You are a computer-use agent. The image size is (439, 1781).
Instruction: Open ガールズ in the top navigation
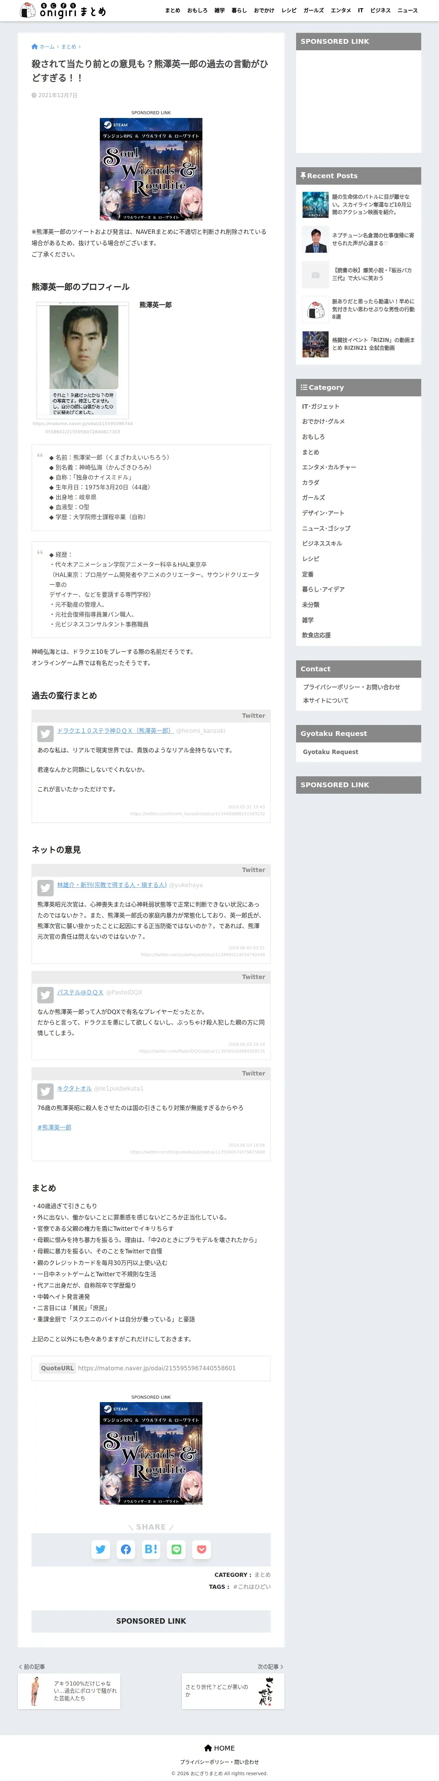(x=313, y=10)
